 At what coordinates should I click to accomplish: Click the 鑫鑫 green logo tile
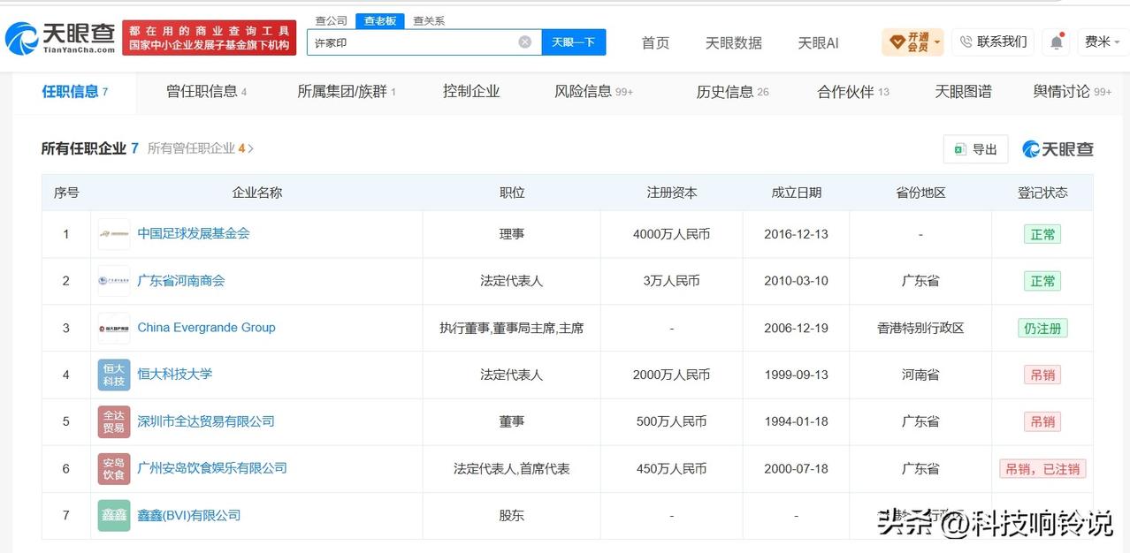point(114,515)
